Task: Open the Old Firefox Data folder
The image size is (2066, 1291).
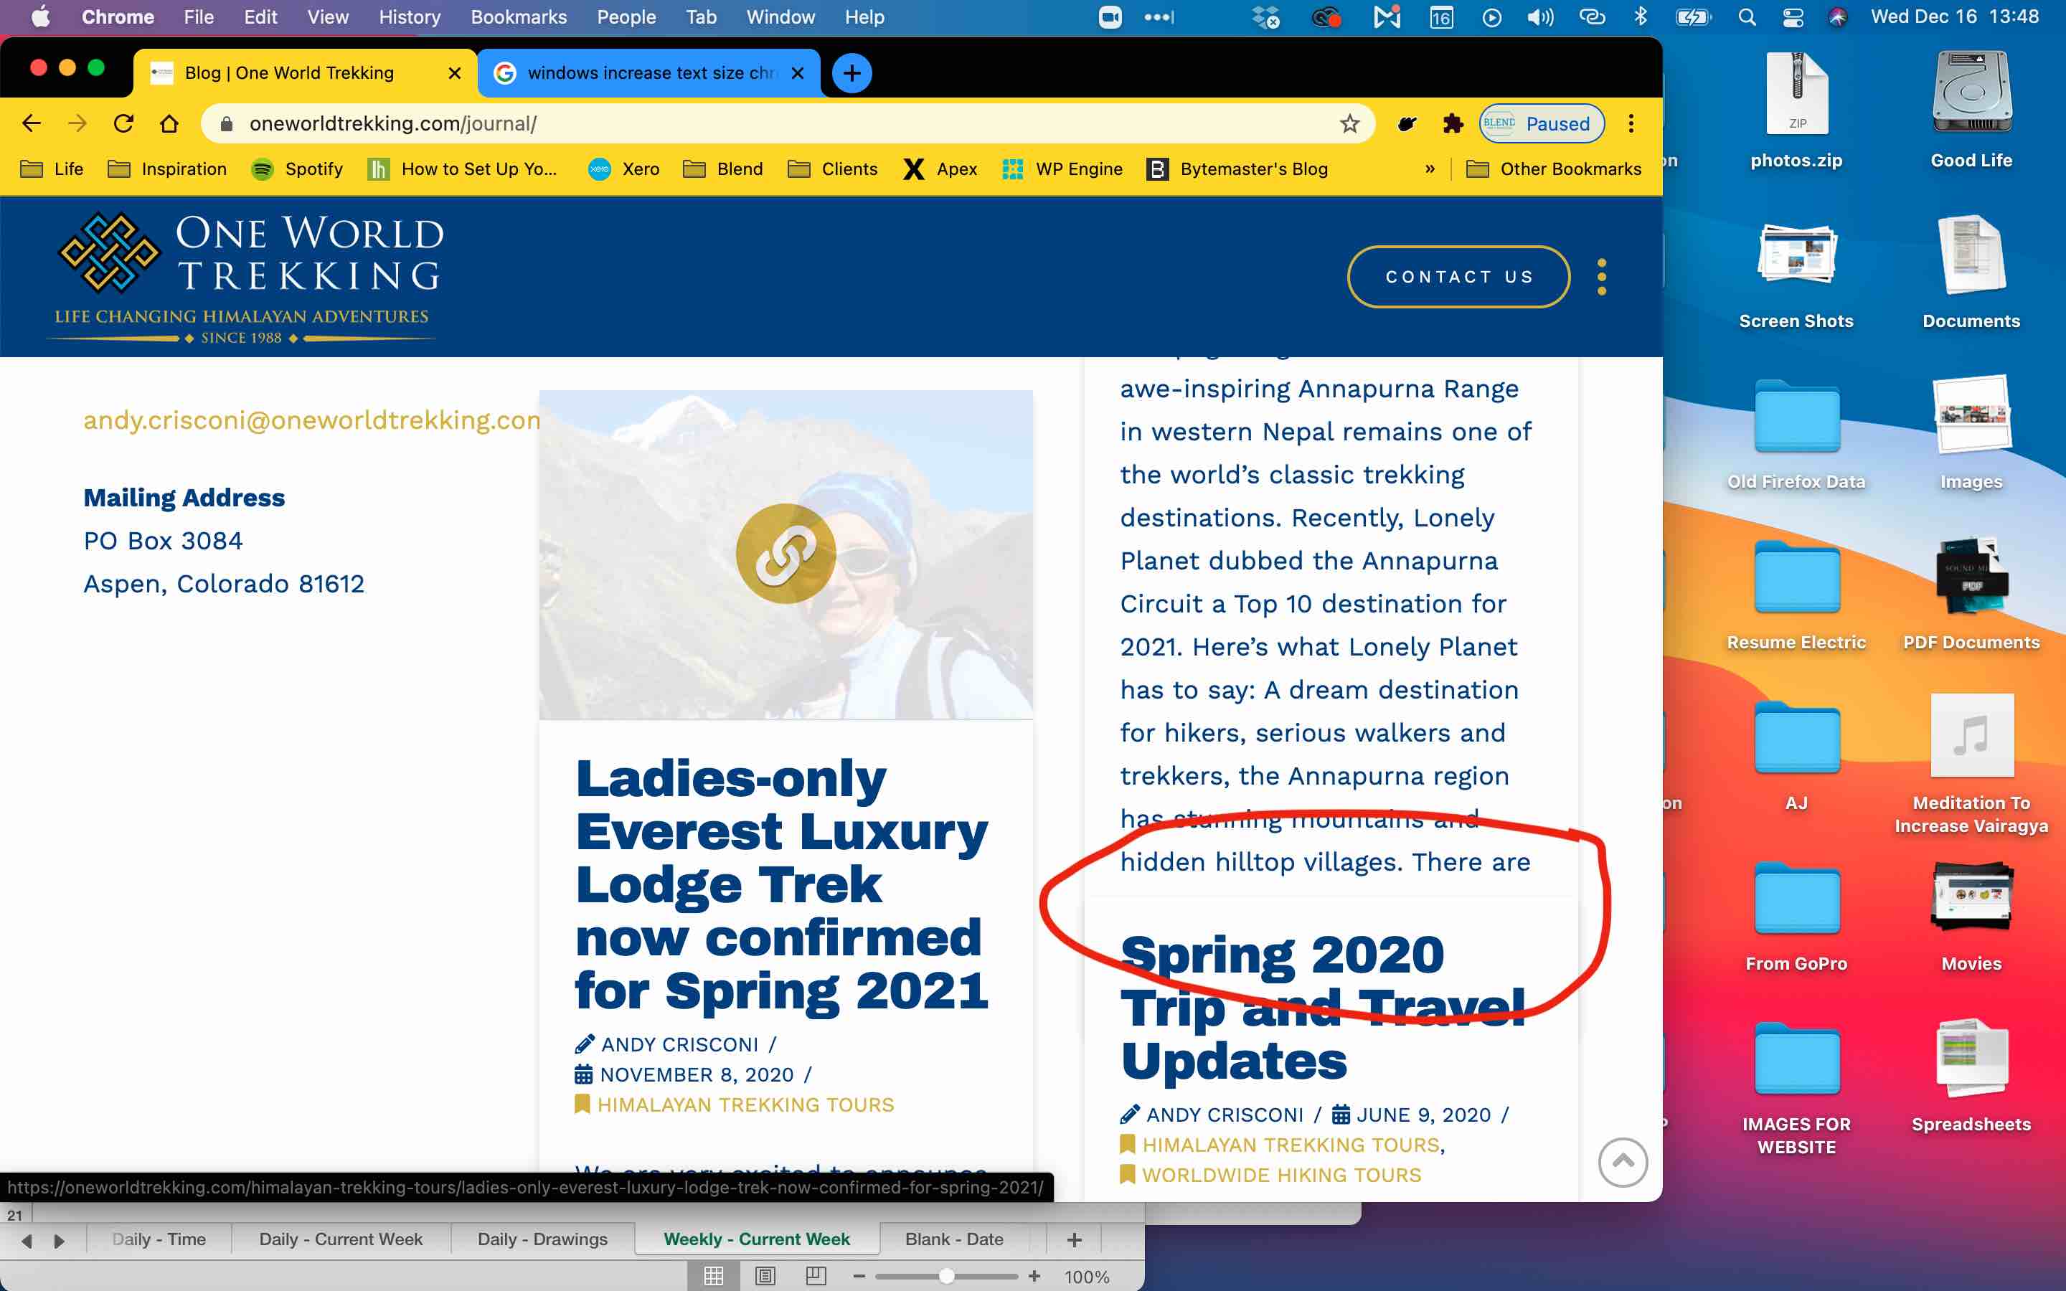Action: point(1796,434)
